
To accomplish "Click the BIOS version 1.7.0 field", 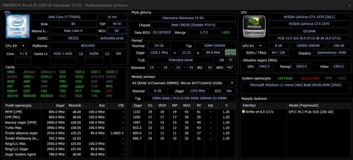I will click(x=204, y=32).
